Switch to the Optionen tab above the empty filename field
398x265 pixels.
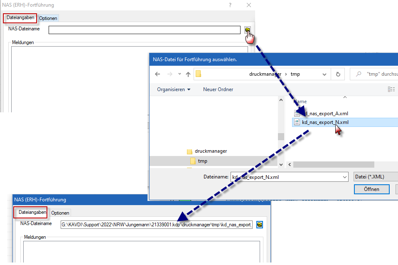coord(48,18)
